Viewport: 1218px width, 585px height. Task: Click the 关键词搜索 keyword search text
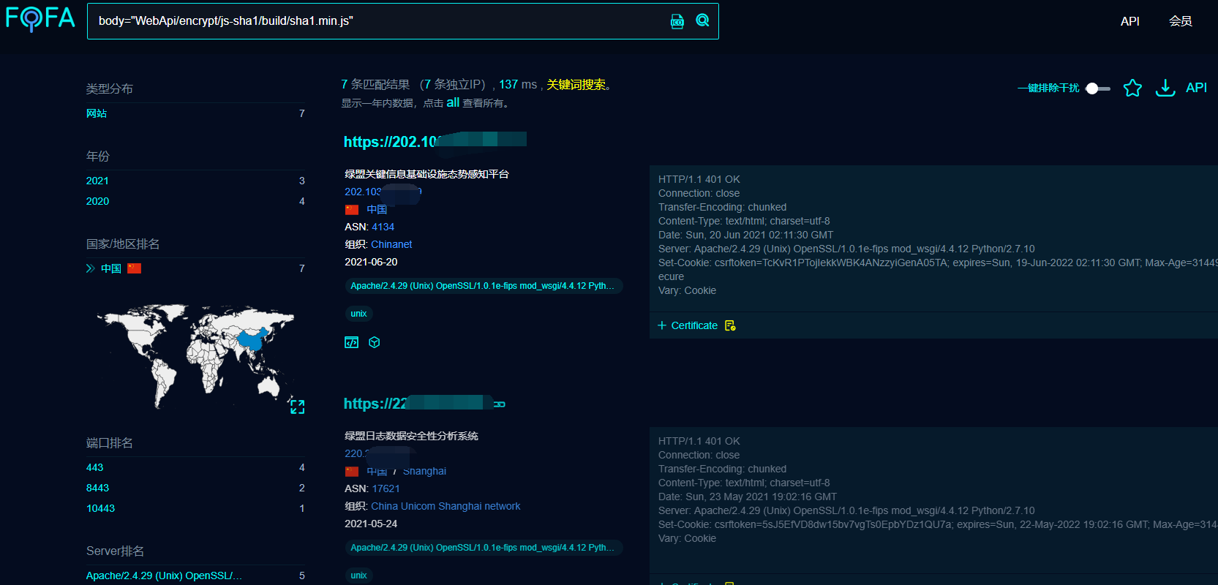[576, 85]
